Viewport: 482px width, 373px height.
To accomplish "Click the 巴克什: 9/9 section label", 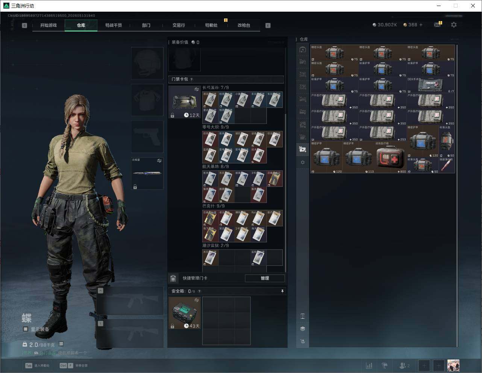I will tap(214, 206).
